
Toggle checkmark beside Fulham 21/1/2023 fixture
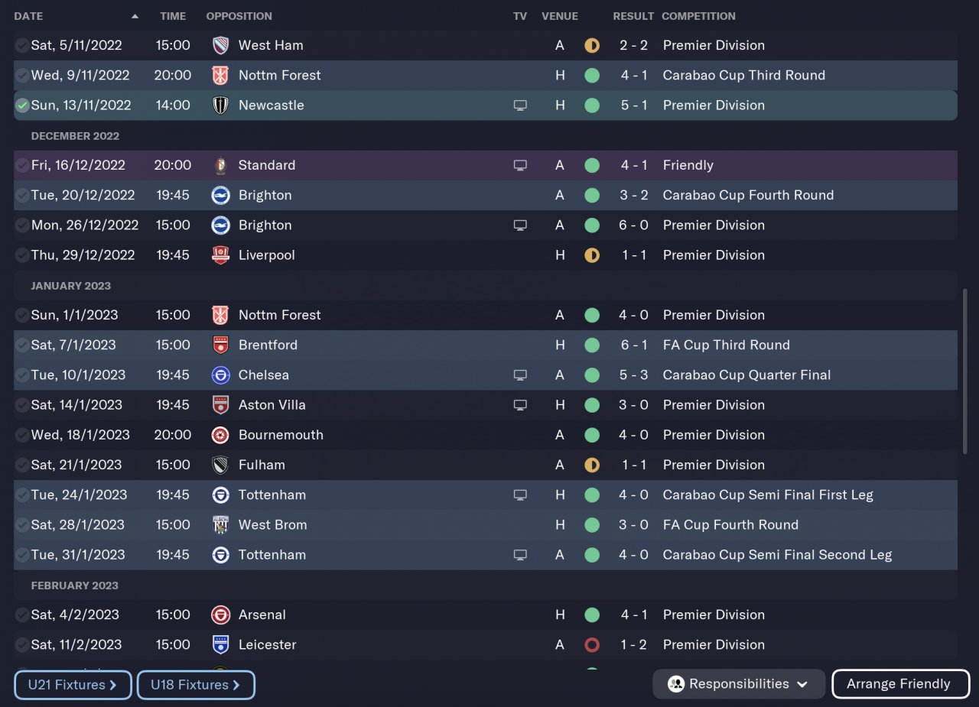point(22,465)
